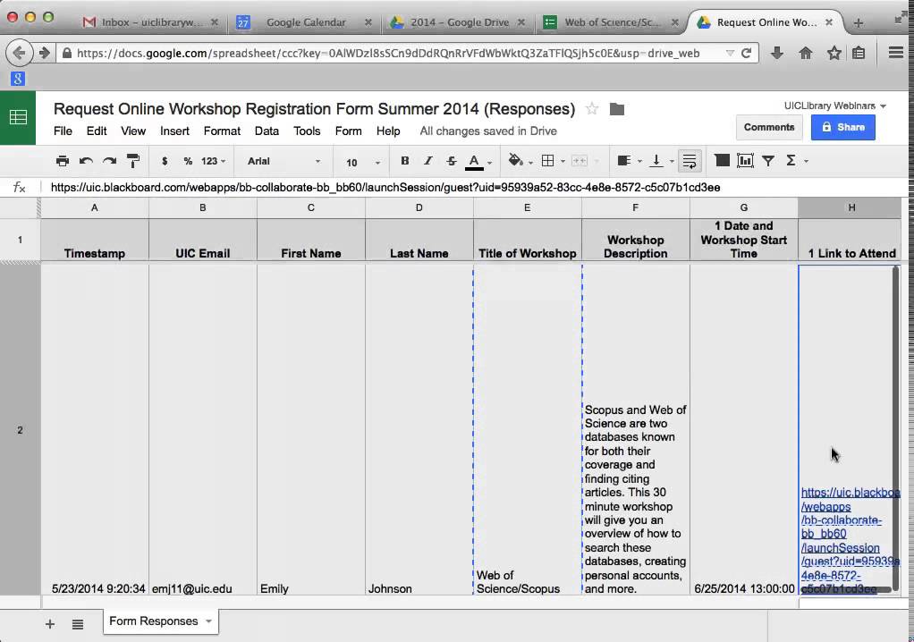Open the View menu
The height and width of the screenshot is (642, 914).
pyautogui.click(x=133, y=131)
